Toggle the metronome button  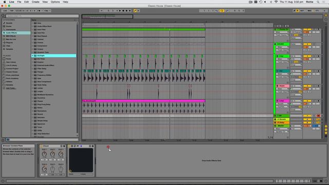39,11
